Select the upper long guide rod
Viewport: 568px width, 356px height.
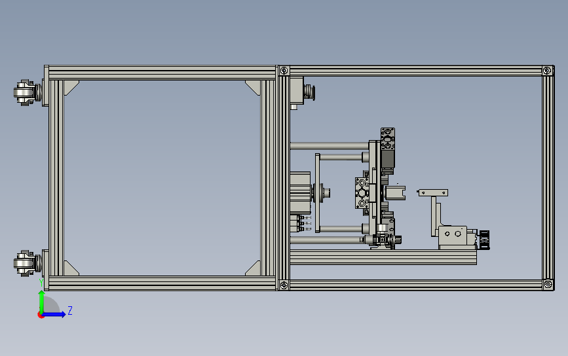coord(330,146)
